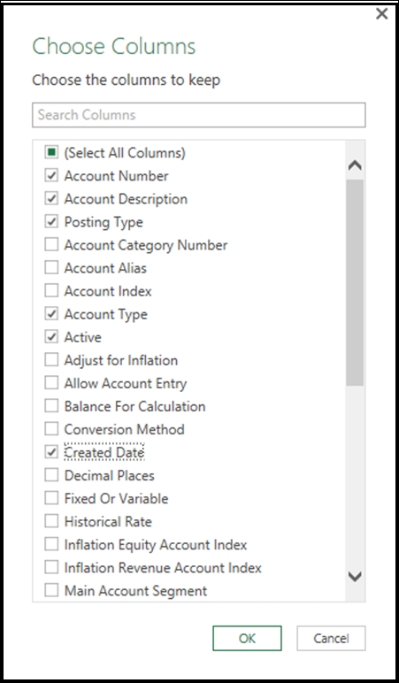
Task: Deselect the Posting Type column
Action: click(x=51, y=222)
